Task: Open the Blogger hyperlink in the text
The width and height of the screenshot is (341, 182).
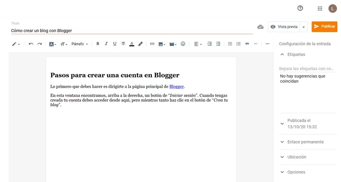Action: (176, 87)
